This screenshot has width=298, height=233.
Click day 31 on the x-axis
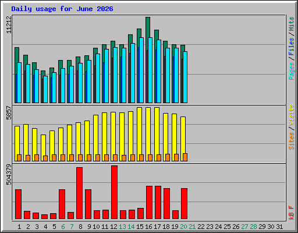point(279,227)
